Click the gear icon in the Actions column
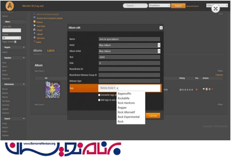This screenshot has height=157, width=231. (x=210, y=89)
